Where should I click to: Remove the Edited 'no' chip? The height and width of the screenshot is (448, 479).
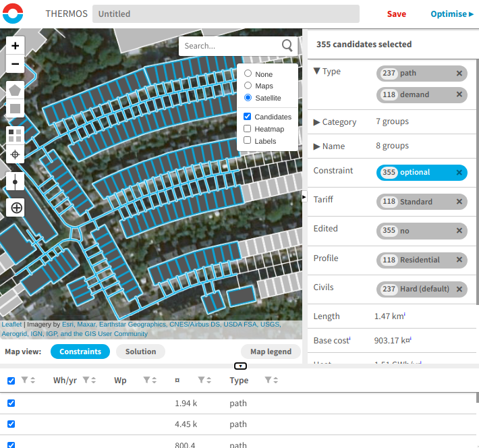tap(459, 231)
